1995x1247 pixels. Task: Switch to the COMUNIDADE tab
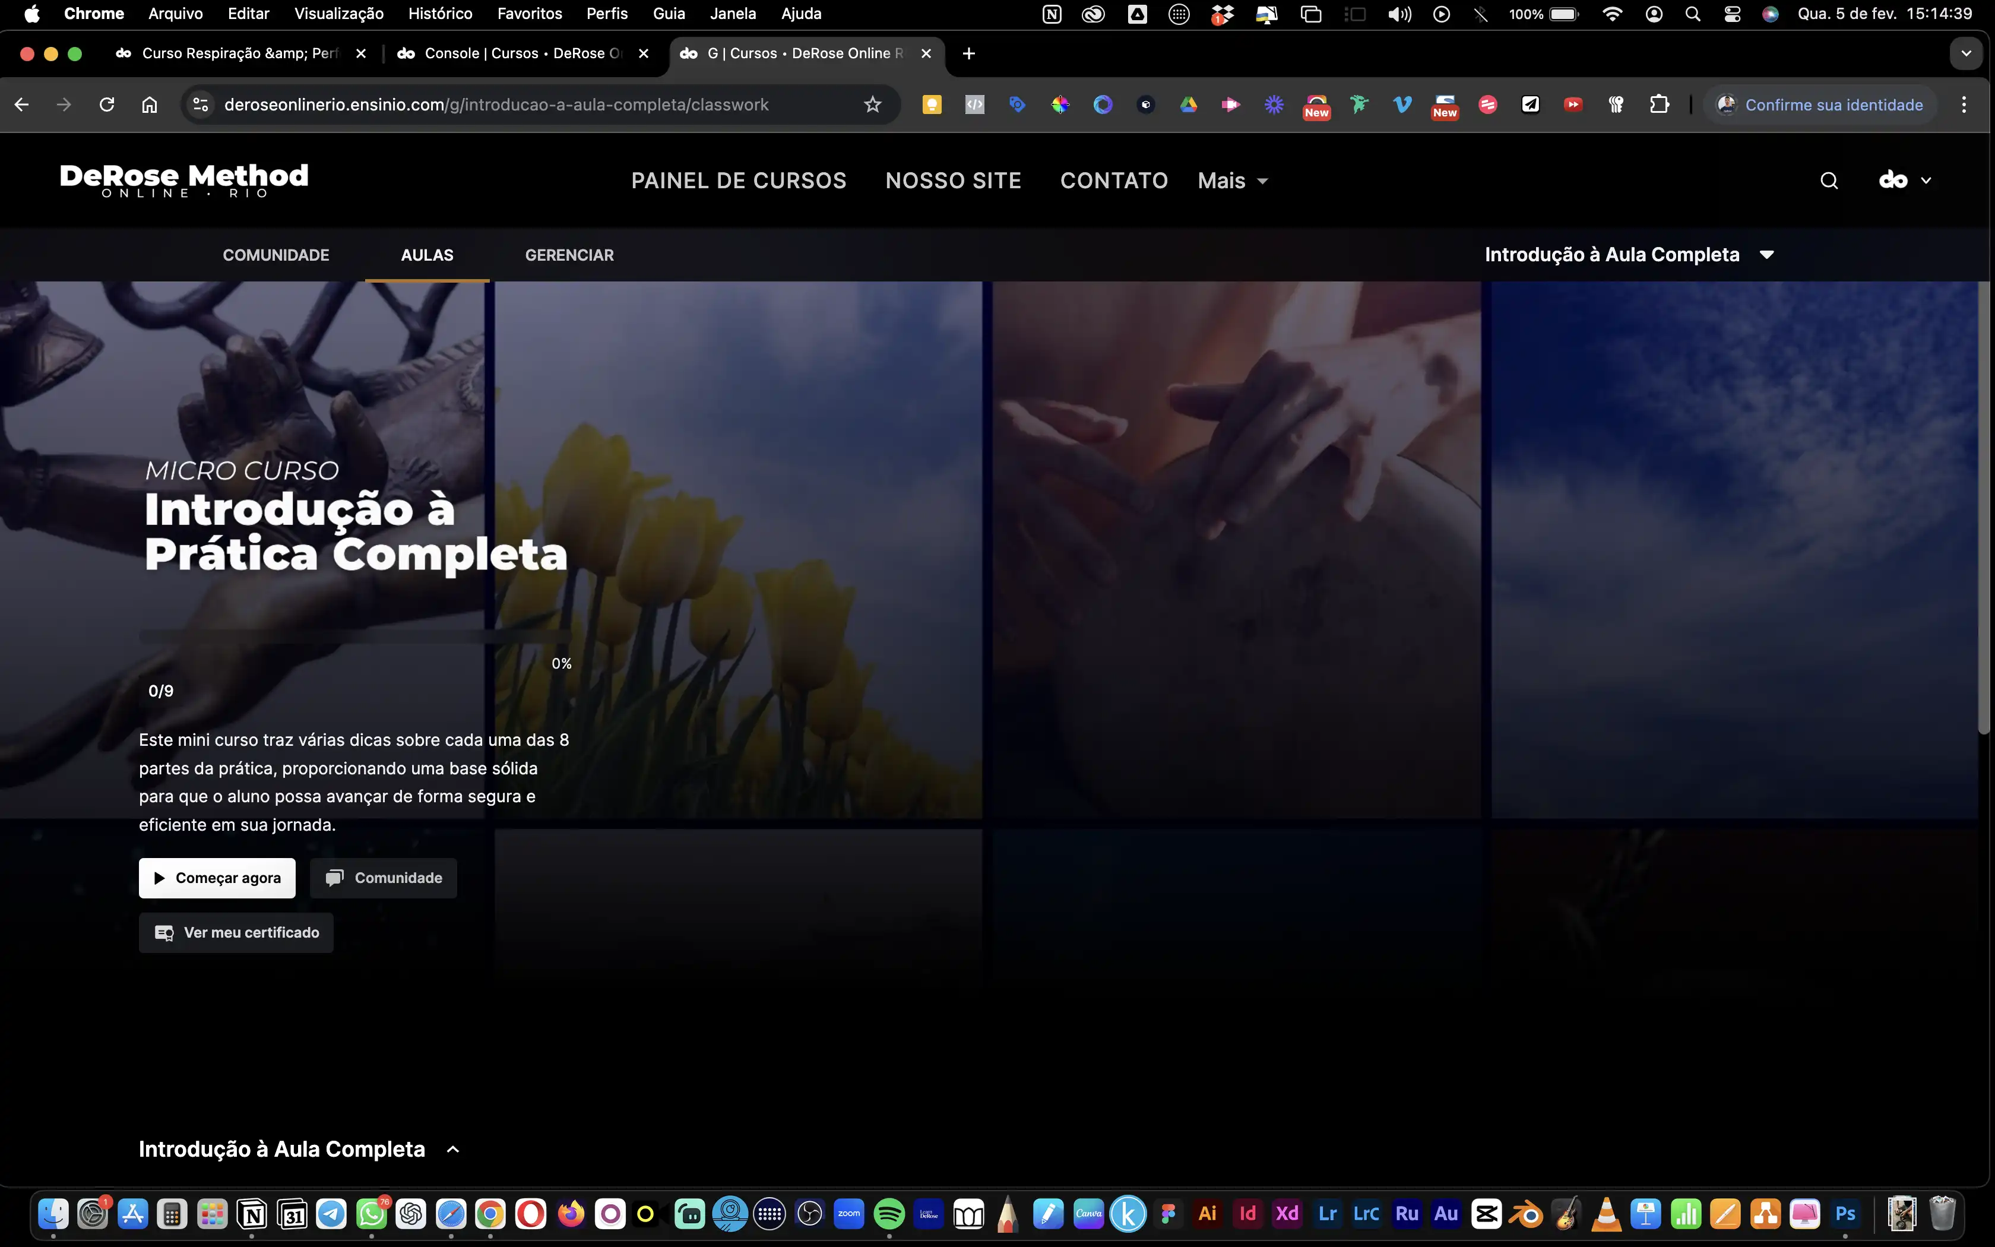275,255
